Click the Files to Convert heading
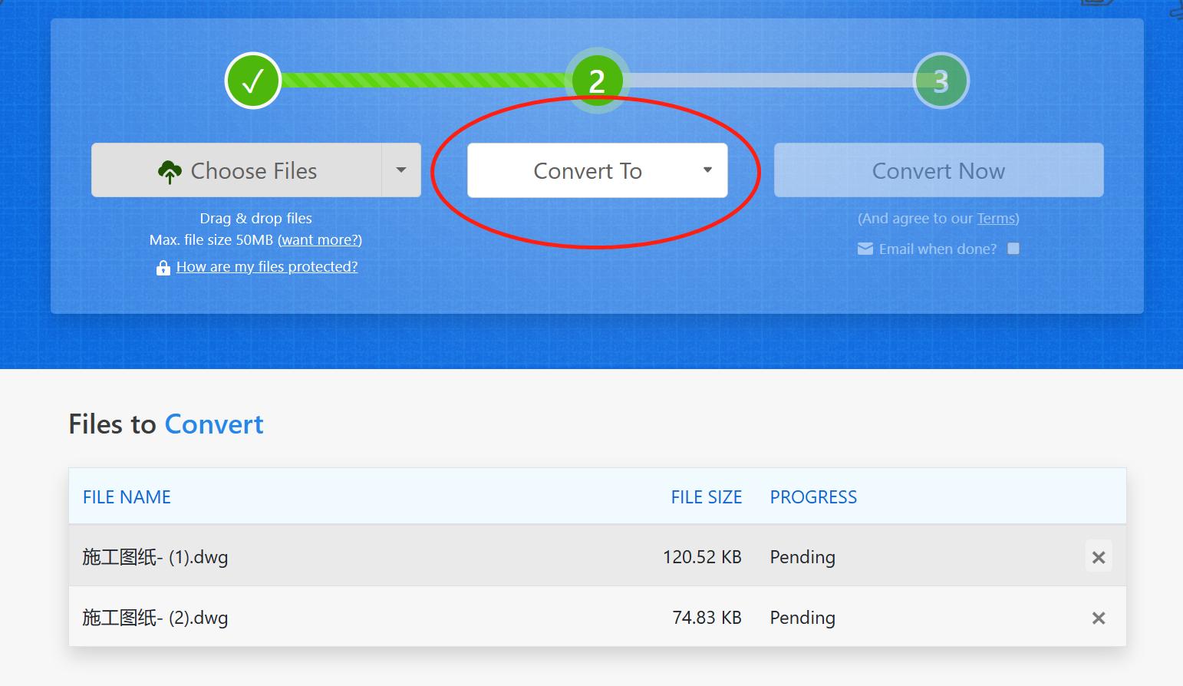This screenshot has height=686, width=1183. point(166,424)
